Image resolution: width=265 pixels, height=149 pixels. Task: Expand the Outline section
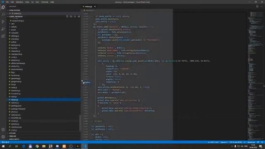click(x=12, y=133)
